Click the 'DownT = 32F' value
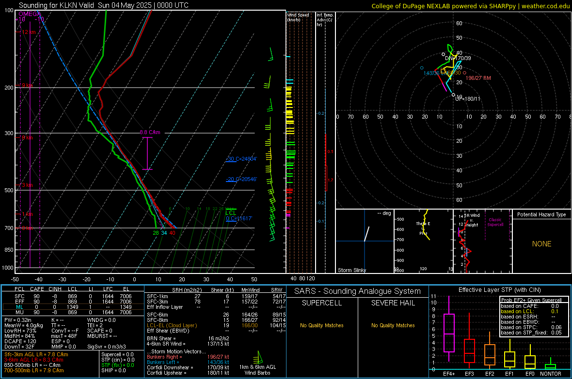Viewport: 572px width, 379px height. tap(18, 347)
